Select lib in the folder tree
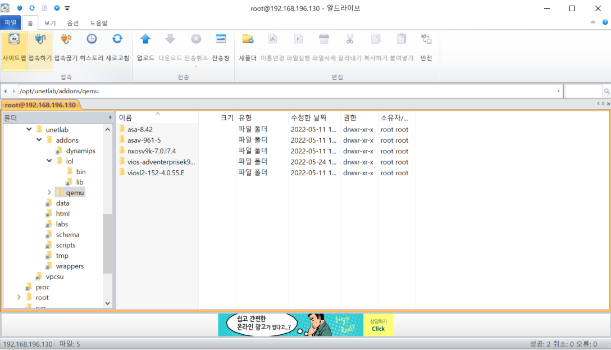611x350 pixels. point(80,182)
